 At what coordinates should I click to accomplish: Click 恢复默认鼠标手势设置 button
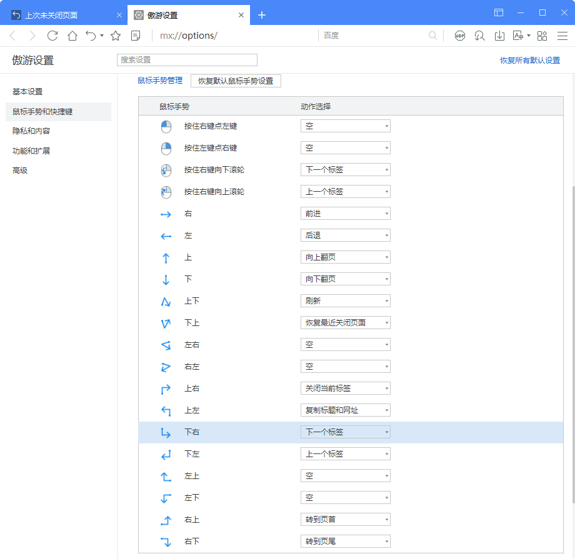click(236, 81)
